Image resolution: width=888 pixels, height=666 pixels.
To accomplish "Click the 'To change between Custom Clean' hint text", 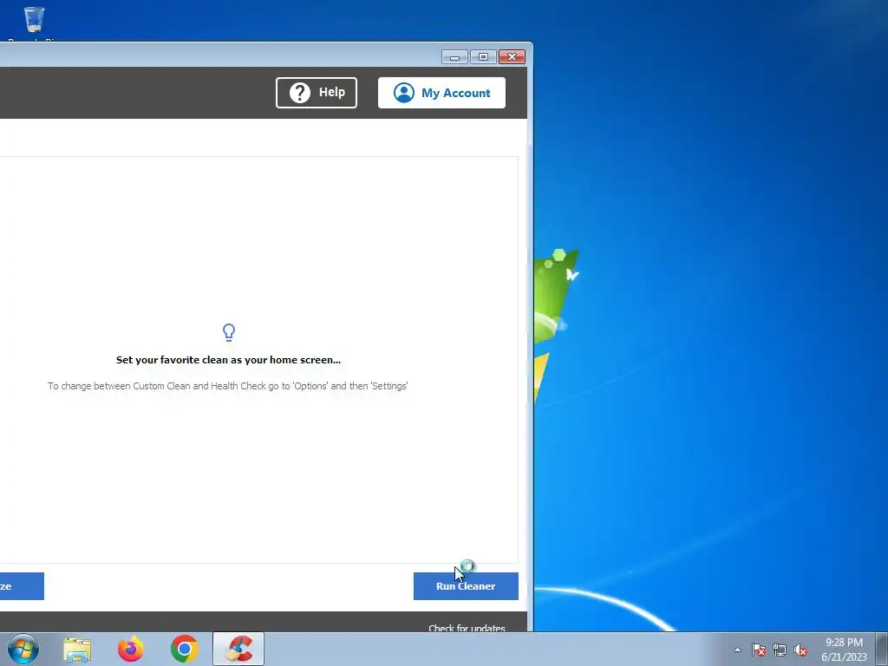I will click(228, 386).
